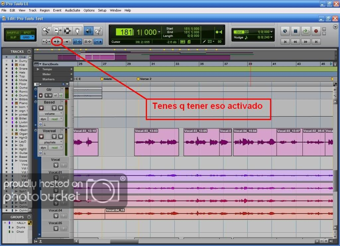
Task: Toggle Mirrored MIDI Editing button
Action: coord(67,41)
